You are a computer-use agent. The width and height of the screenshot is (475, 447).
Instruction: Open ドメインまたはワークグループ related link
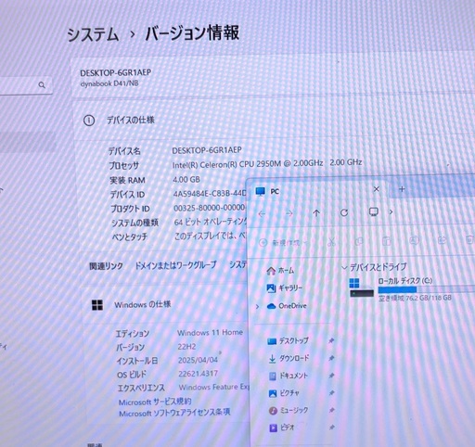click(175, 265)
